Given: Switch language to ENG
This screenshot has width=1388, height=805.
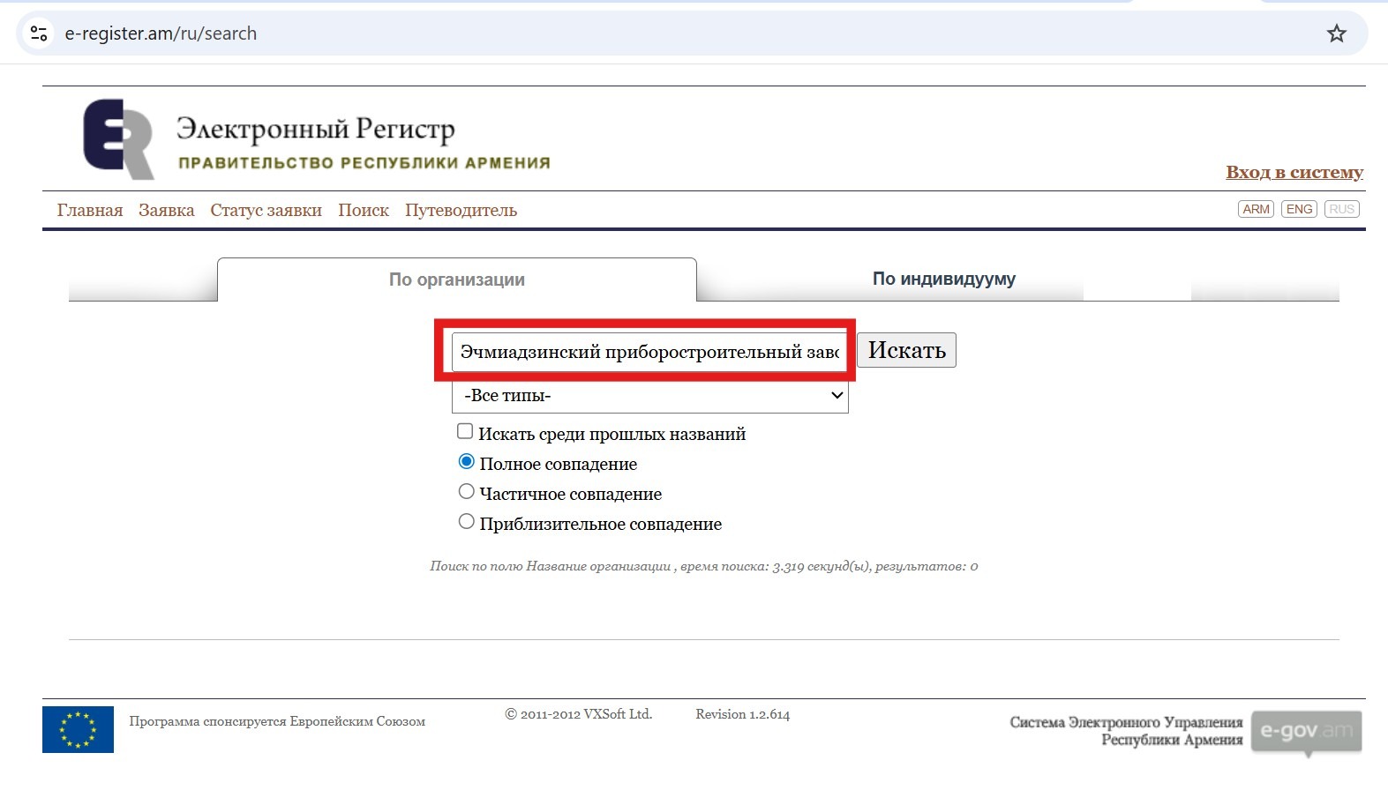Looking at the screenshot, I should tap(1299, 209).
